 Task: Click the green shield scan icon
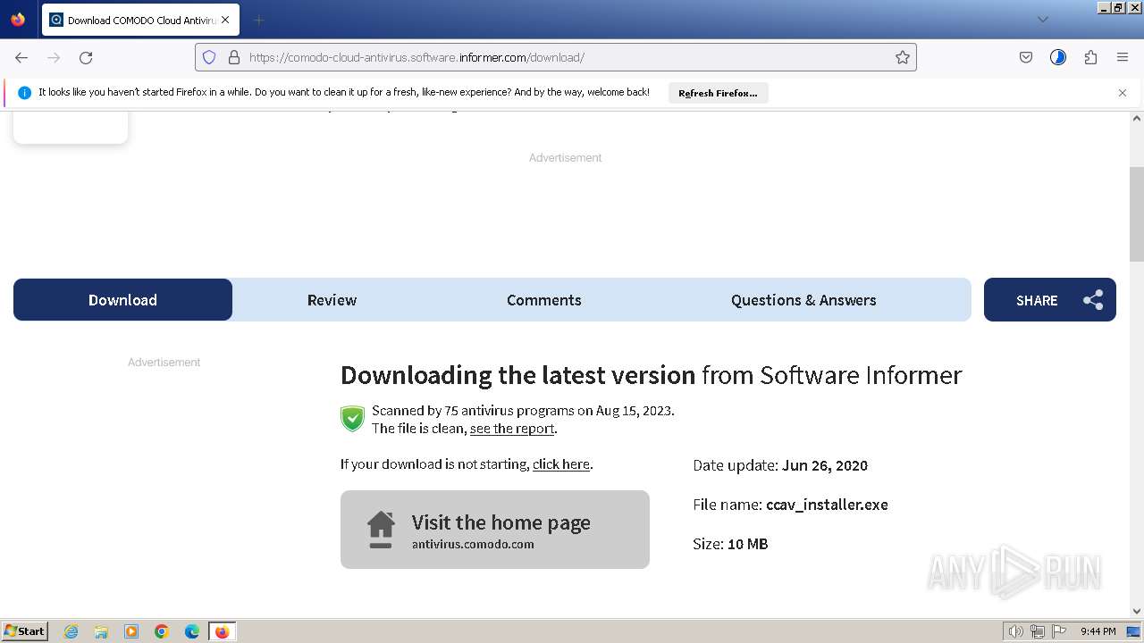(353, 419)
